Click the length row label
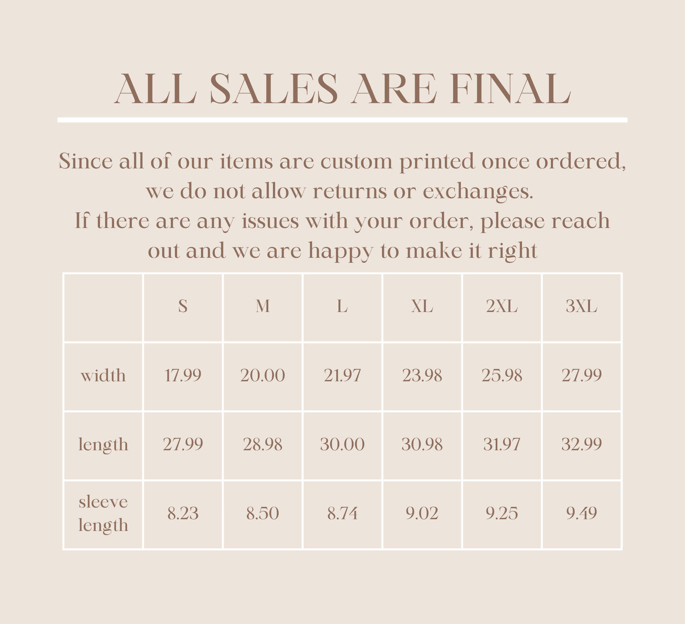This screenshot has height=624, width=685. click(x=103, y=445)
